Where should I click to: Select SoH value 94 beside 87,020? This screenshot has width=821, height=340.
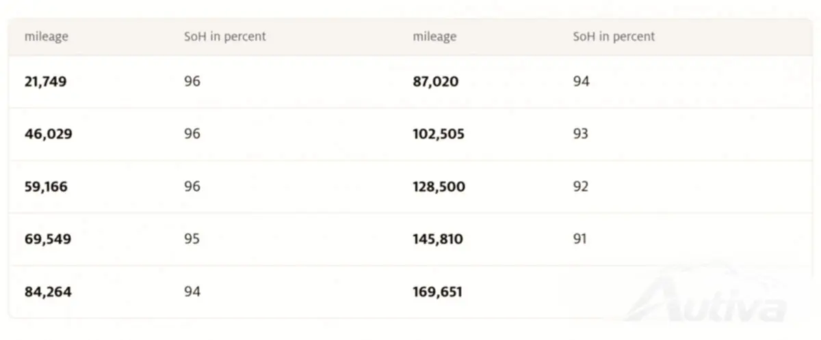582,82
